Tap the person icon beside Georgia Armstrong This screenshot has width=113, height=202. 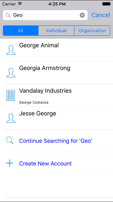point(11,73)
